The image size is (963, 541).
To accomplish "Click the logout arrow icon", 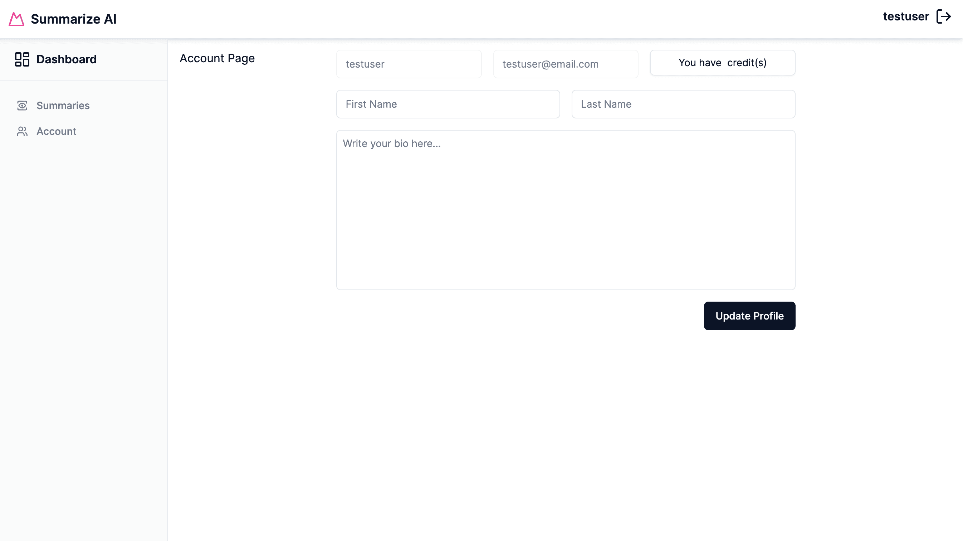I will 944,16.
